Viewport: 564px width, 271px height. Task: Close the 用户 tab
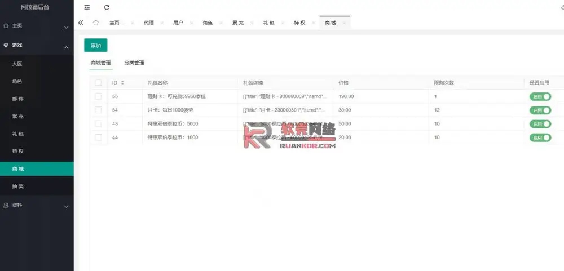(x=191, y=23)
